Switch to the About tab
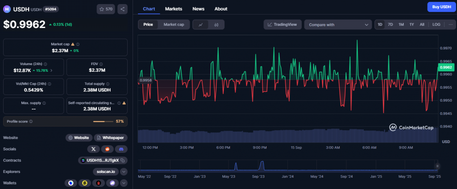 click(x=221, y=9)
